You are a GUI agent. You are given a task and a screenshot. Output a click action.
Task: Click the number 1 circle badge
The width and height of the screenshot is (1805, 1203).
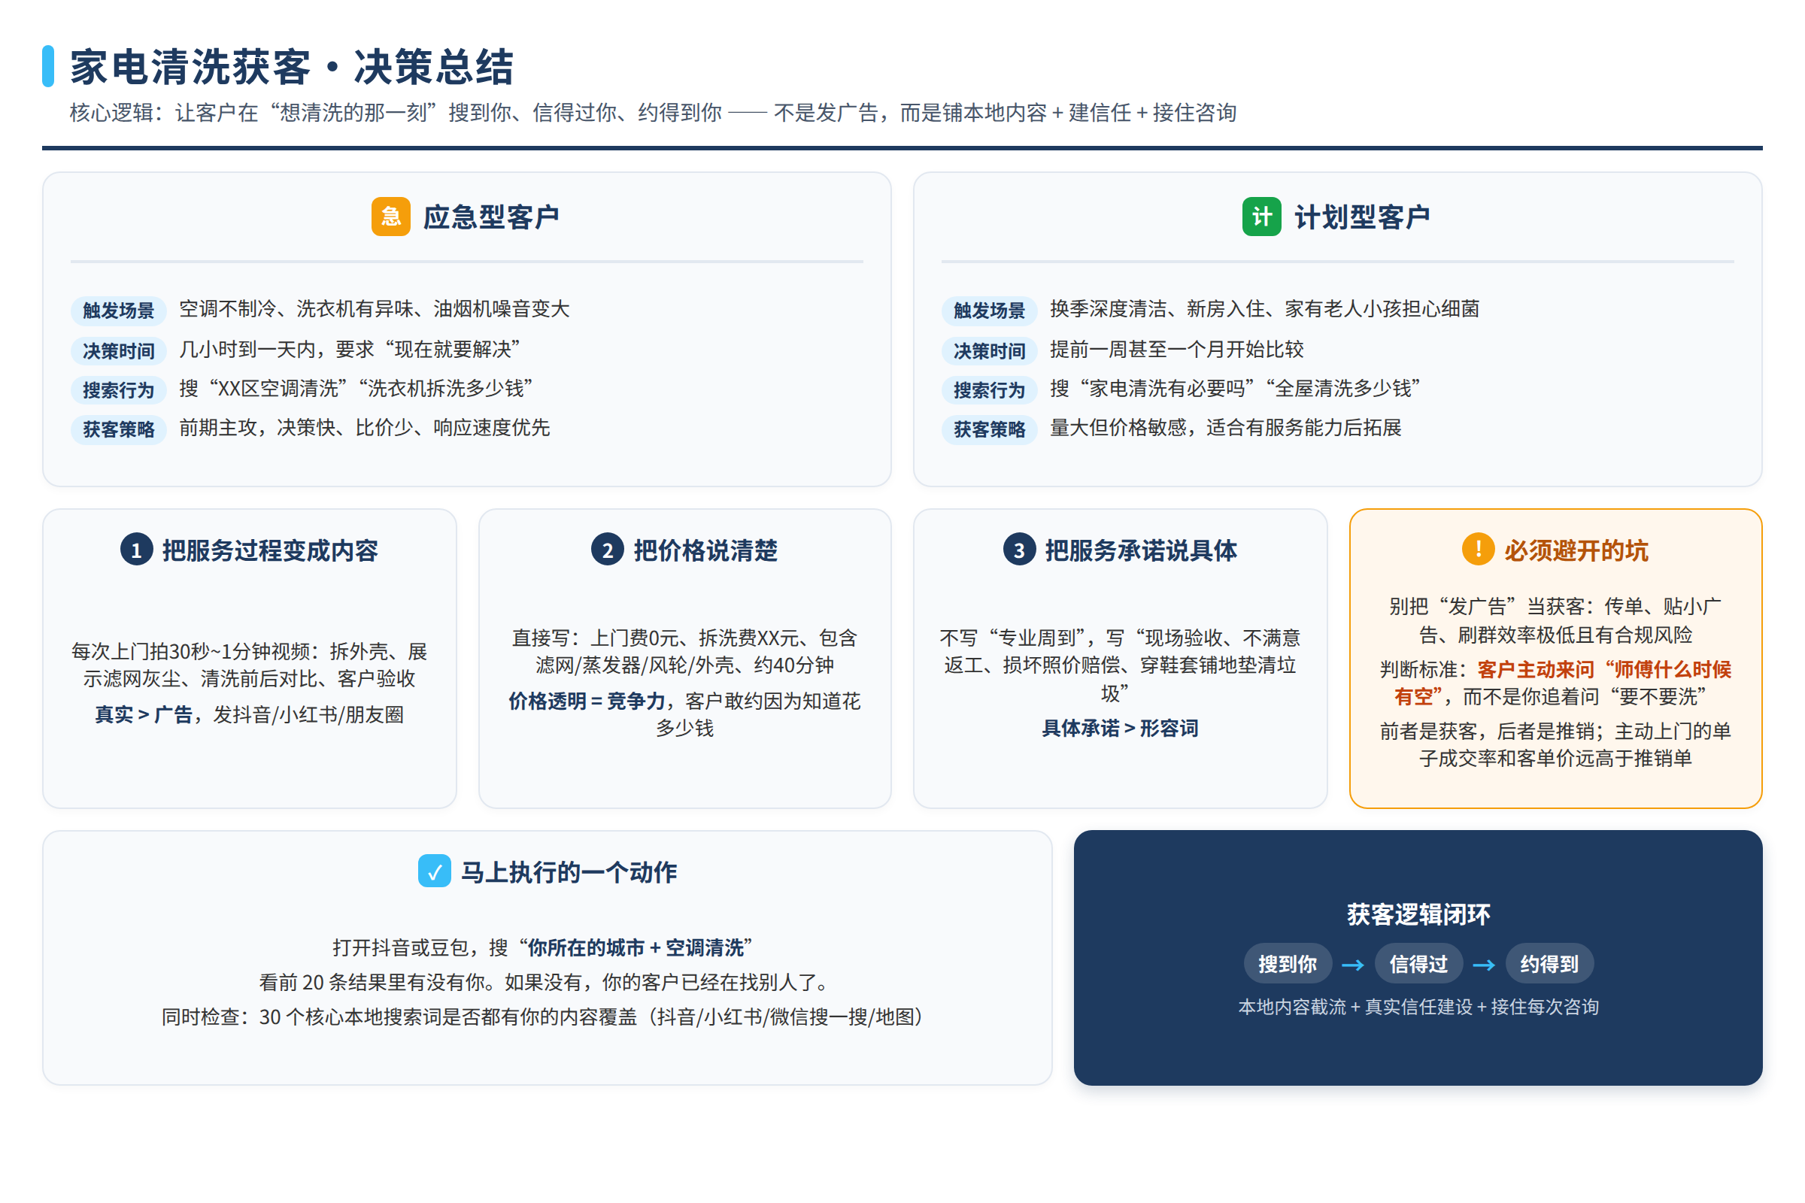[x=137, y=550]
